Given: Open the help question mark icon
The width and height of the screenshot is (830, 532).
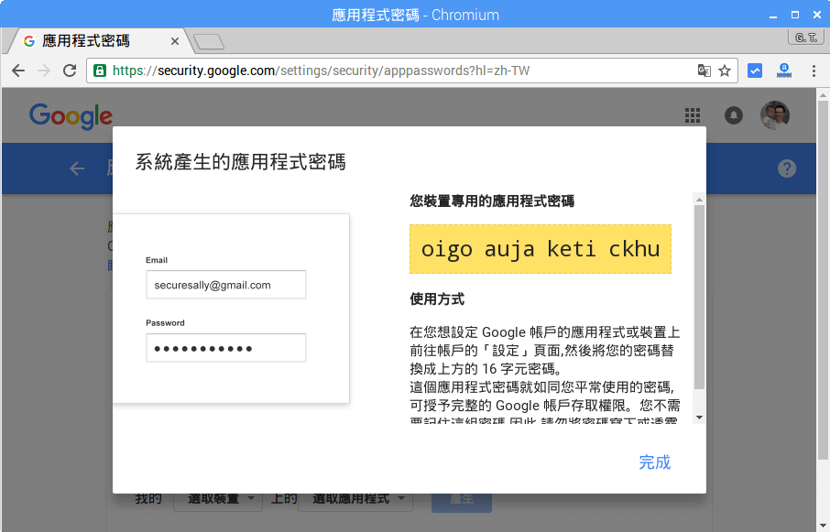Looking at the screenshot, I should point(787,168).
